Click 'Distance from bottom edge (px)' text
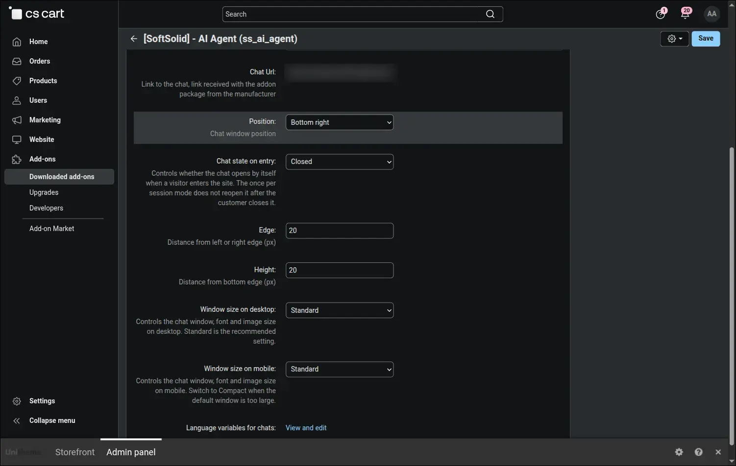The width and height of the screenshot is (736, 466). point(227,282)
